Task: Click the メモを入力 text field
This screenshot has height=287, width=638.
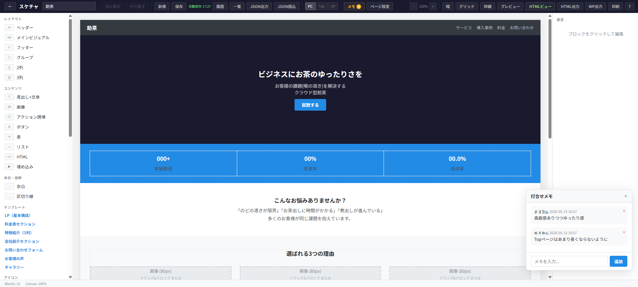Action: click(x=569, y=261)
